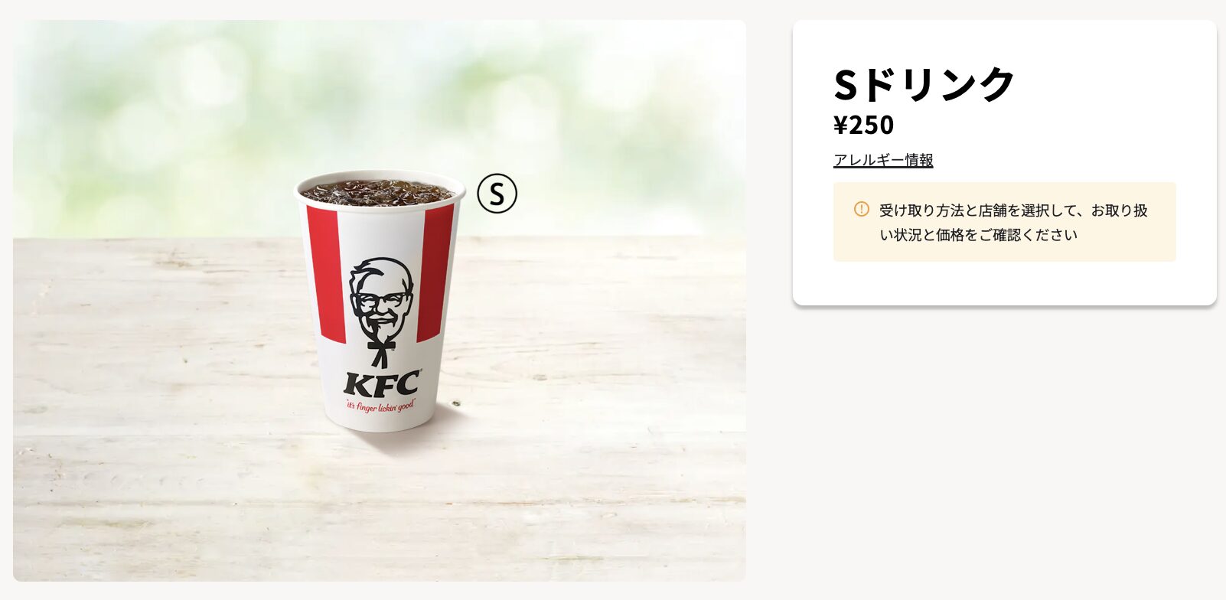Viewport: 1226px width, 600px height.
Task: Click the left red stripe on cup
Action: coord(327,272)
